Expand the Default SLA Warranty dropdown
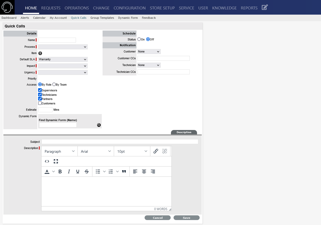The height and width of the screenshot is (225, 321). click(63, 60)
